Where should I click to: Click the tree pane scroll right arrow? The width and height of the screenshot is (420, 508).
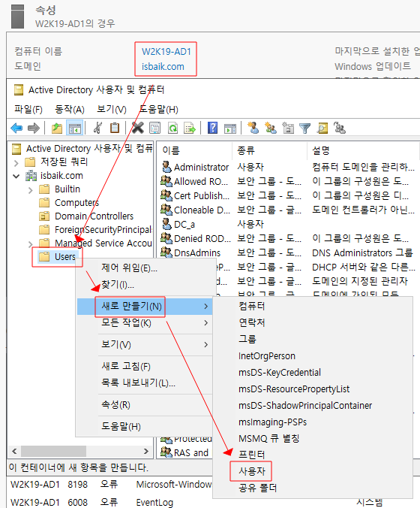point(145,451)
